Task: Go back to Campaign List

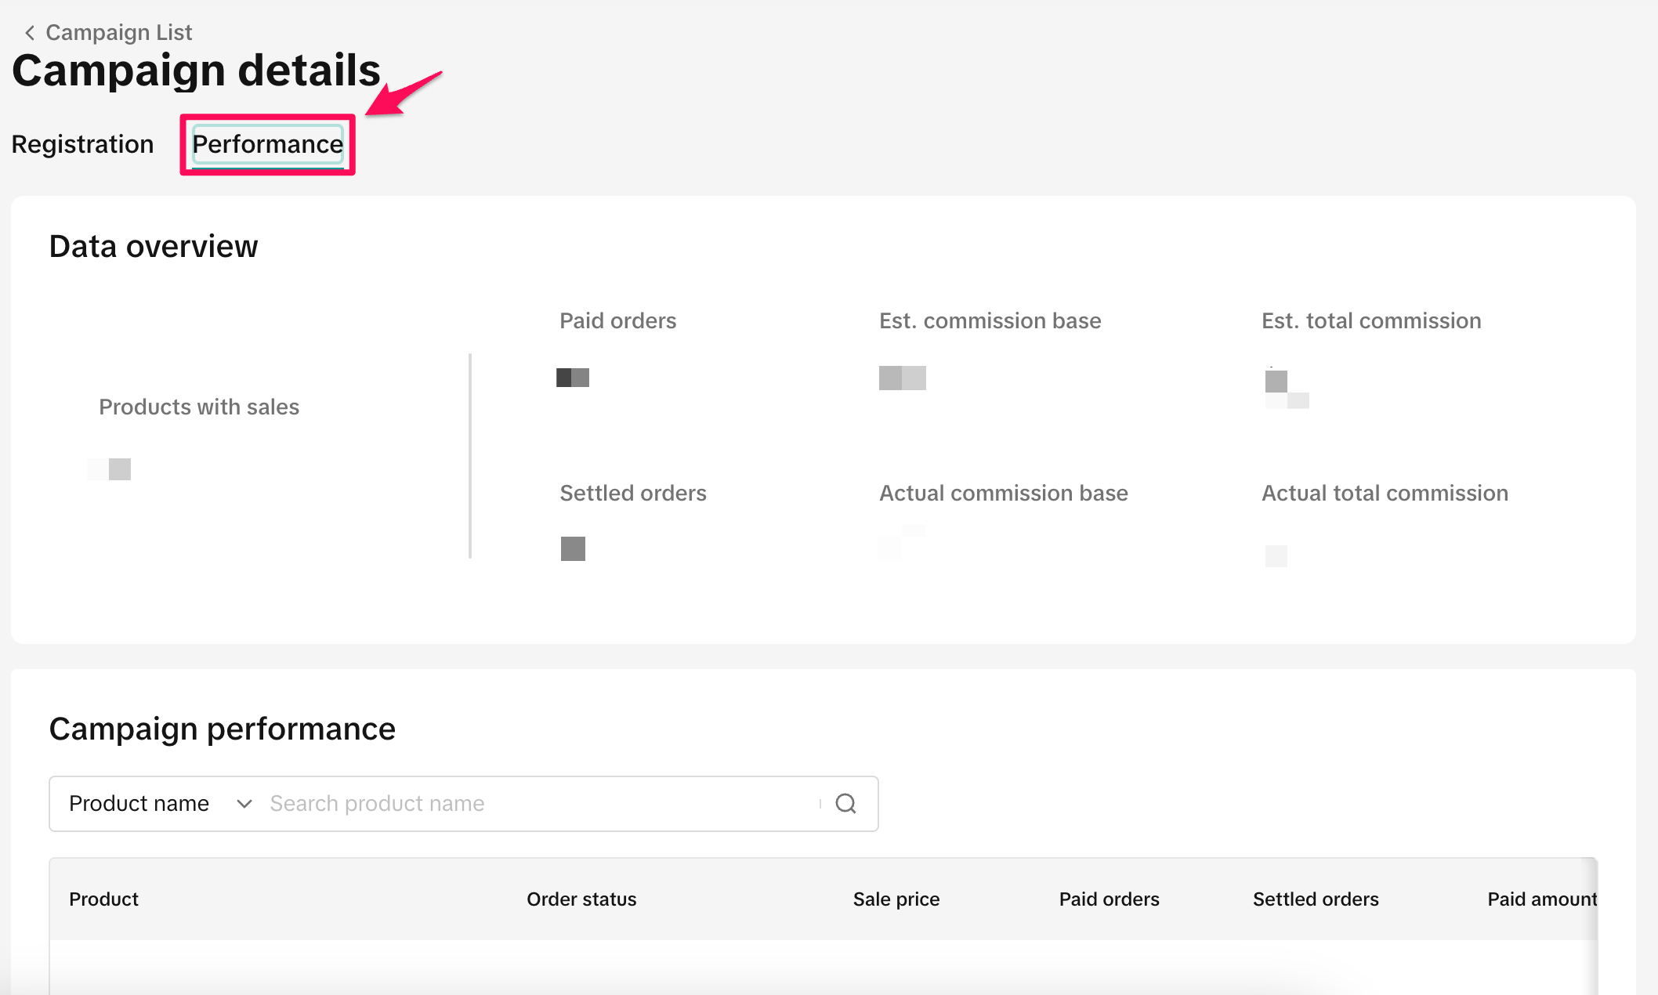Action: (x=118, y=33)
